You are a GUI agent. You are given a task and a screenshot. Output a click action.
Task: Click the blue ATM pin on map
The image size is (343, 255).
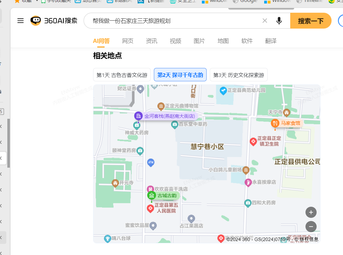[x=151, y=163]
